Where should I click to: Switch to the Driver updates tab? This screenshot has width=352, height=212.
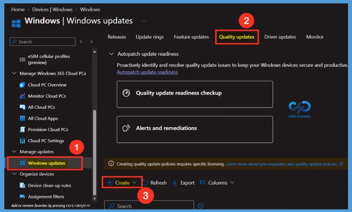(x=280, y=37)
